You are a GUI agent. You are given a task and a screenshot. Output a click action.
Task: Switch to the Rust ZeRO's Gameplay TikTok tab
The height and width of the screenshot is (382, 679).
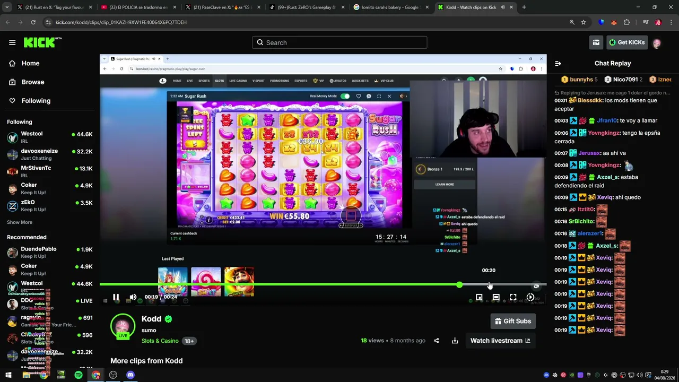(307, 7)
